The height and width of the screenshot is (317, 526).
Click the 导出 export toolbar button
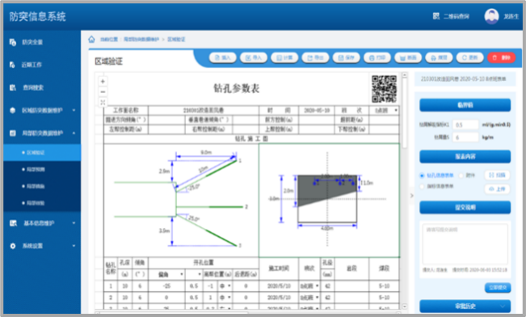tap(315, 57)
